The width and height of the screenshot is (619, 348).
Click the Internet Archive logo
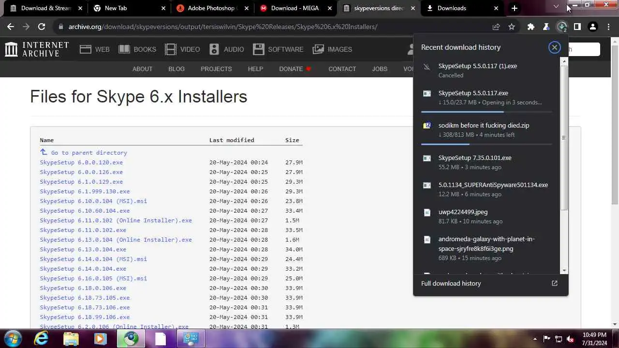click(37, 49)
